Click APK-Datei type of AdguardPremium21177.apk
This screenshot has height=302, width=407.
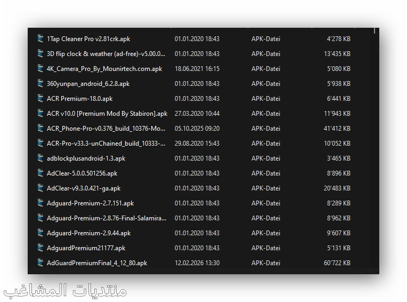point(266,248)
